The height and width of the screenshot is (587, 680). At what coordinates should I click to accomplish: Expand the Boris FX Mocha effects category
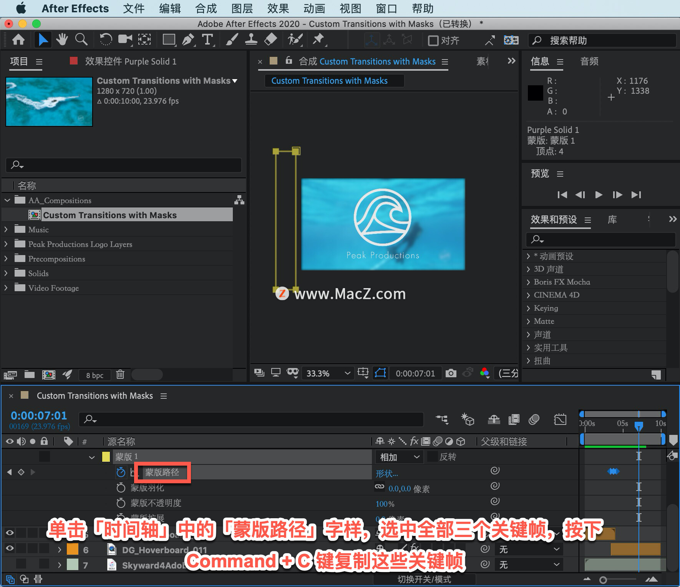[529, 282]
